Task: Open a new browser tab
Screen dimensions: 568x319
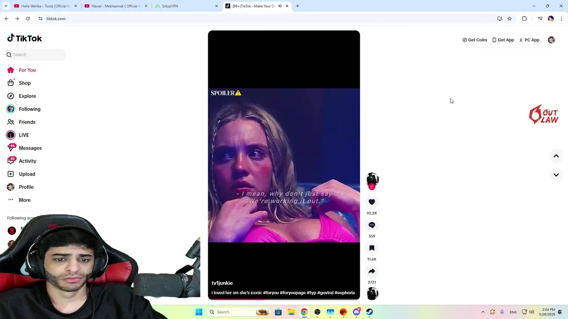Action: pyautogui.click(x=297, y=6)
